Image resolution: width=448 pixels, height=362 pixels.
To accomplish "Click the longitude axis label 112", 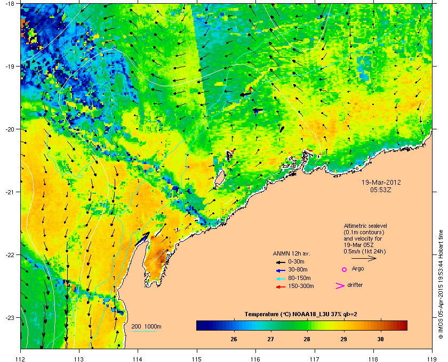I will click(x=21, y=359).
